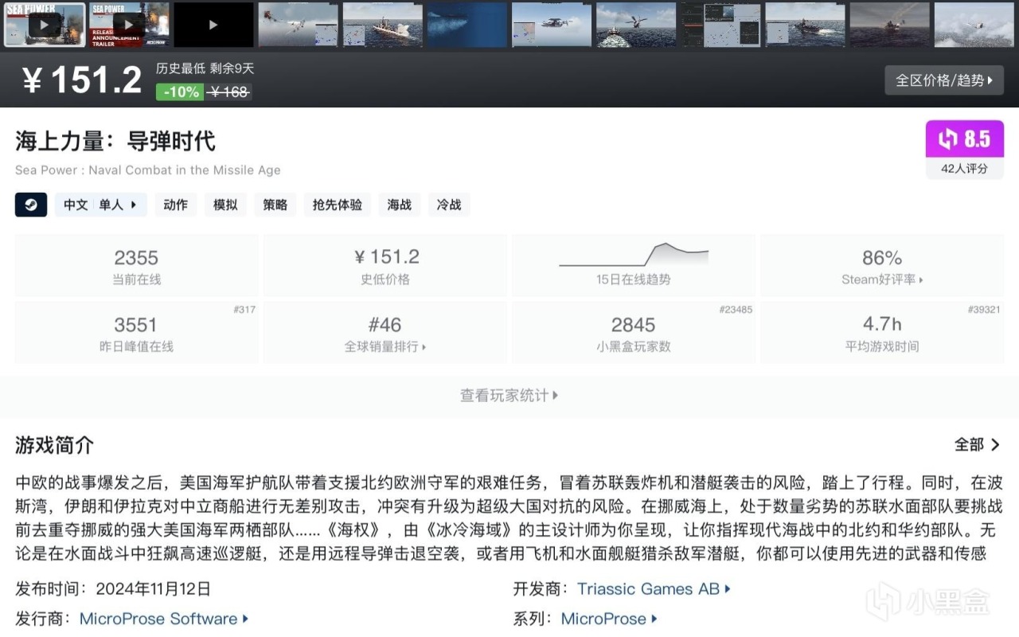1019x637 pixels.
Task: Open the MicroProse series link
Action: pos(609,619)
